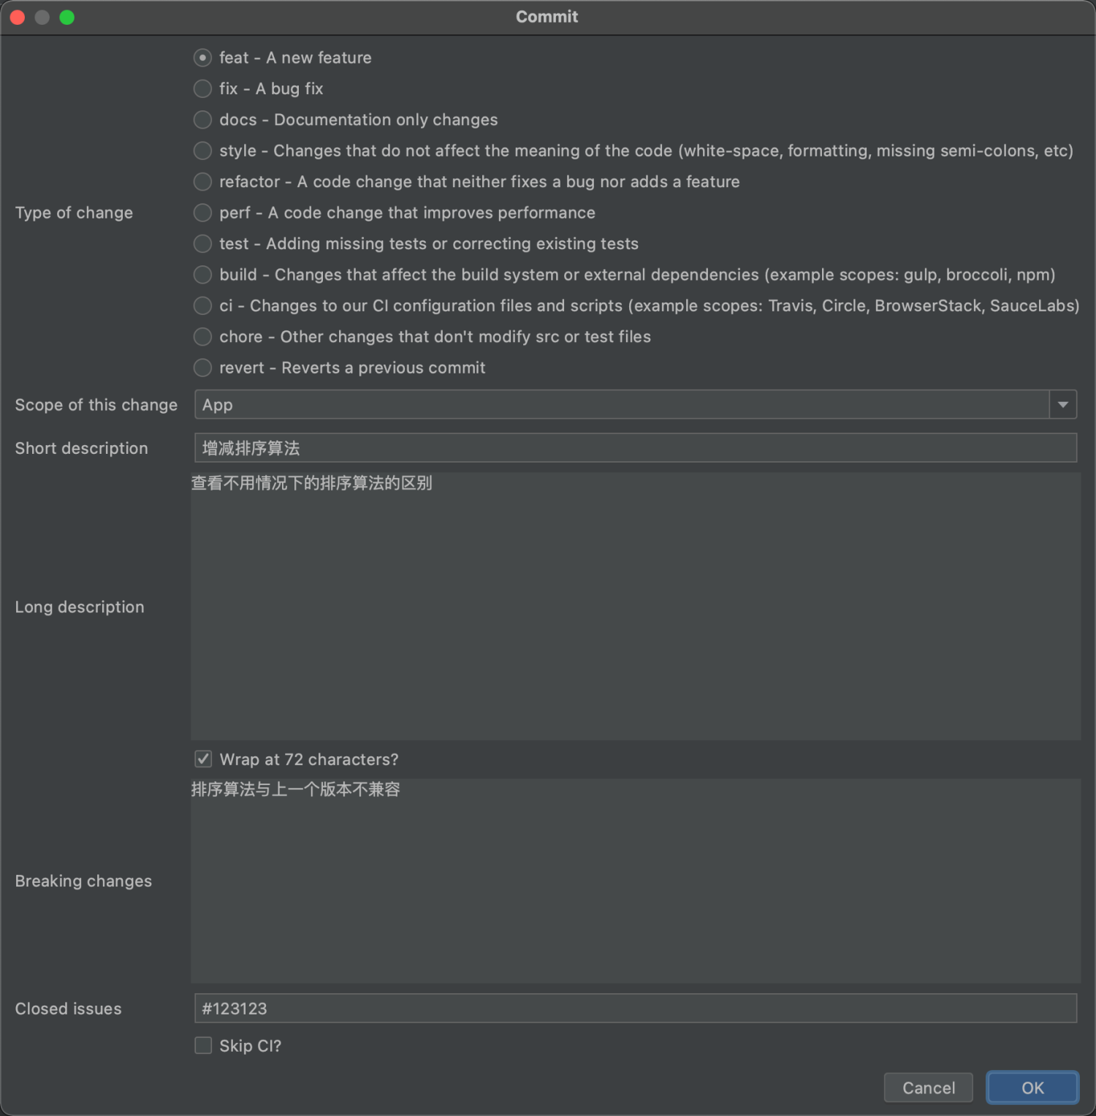Select the 'style' change type radio button
This screenshot has width=1096, height=1116.
[203, 151]
